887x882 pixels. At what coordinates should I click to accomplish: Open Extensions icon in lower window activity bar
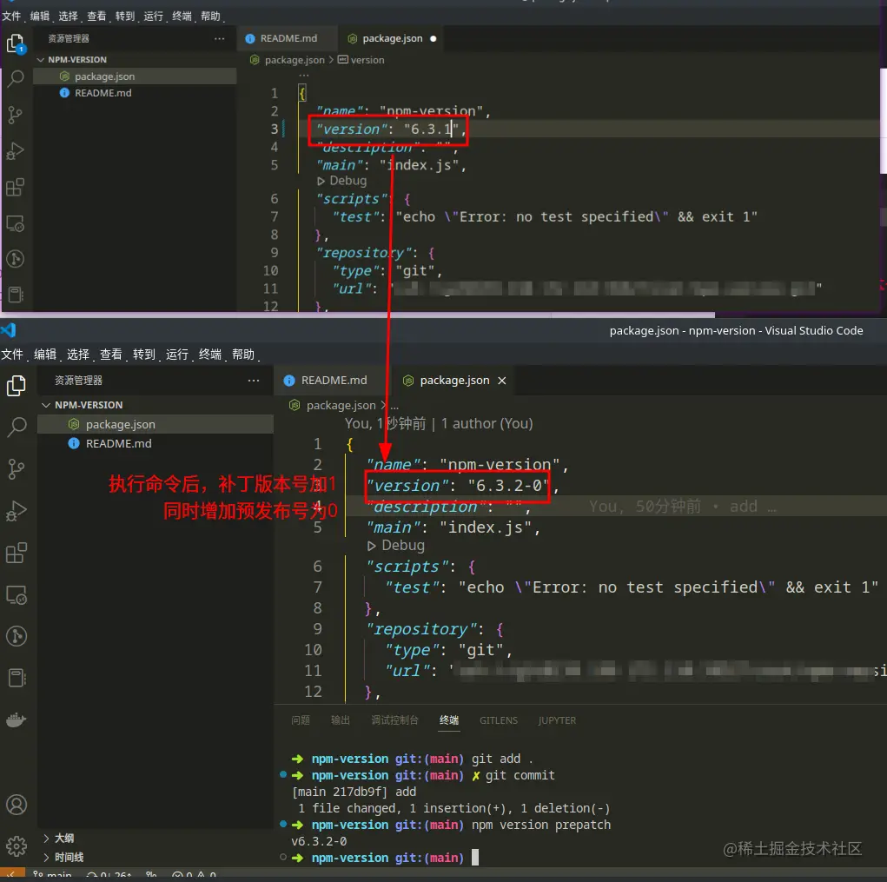(x=17, y=553)
